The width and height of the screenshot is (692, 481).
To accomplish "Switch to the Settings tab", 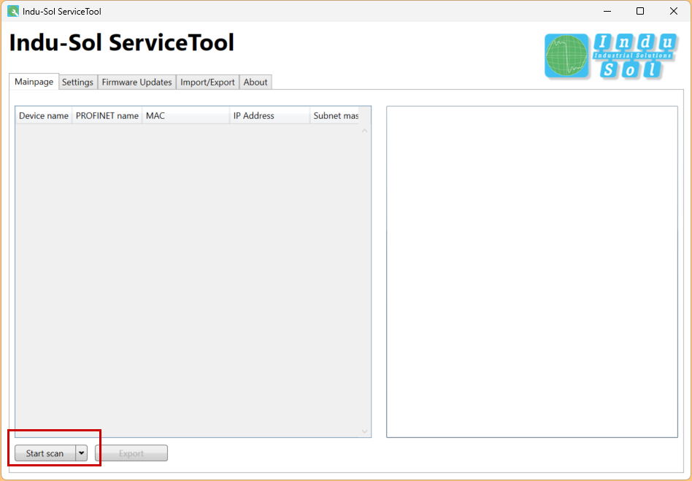I will click(77, 82).
